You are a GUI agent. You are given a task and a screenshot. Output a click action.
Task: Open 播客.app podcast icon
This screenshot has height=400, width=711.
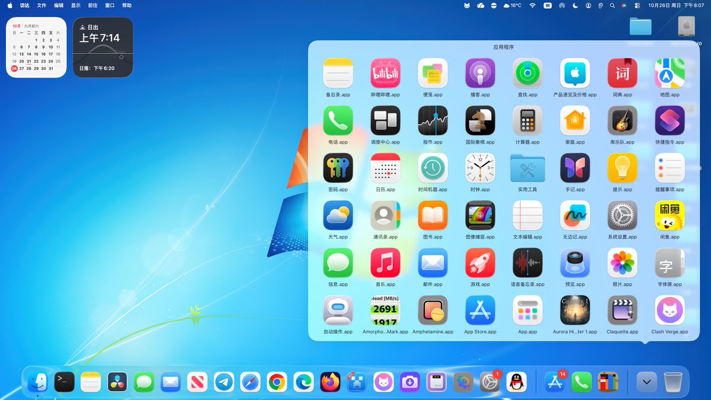480,73
